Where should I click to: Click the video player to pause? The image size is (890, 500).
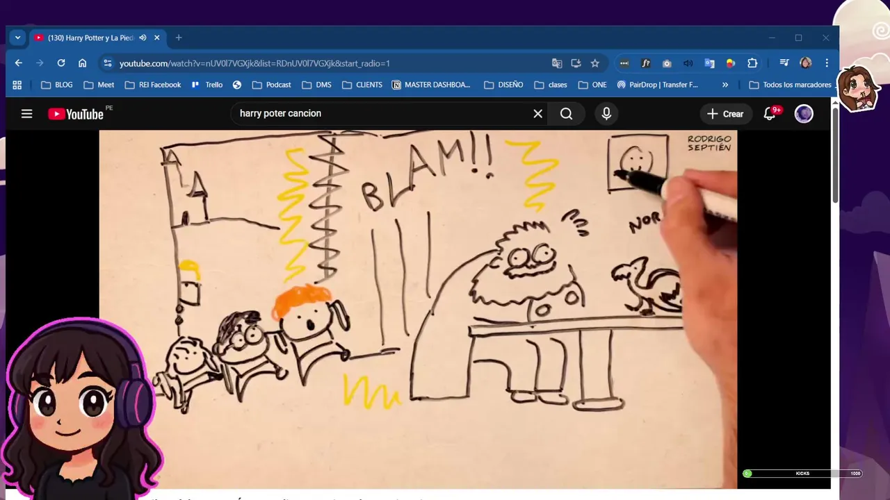(418, 309)
